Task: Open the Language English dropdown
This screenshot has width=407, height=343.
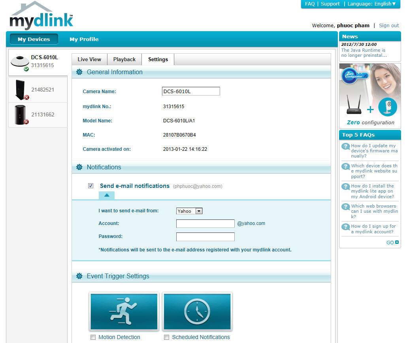Action: pyautogui.click(x=371, y=4)
